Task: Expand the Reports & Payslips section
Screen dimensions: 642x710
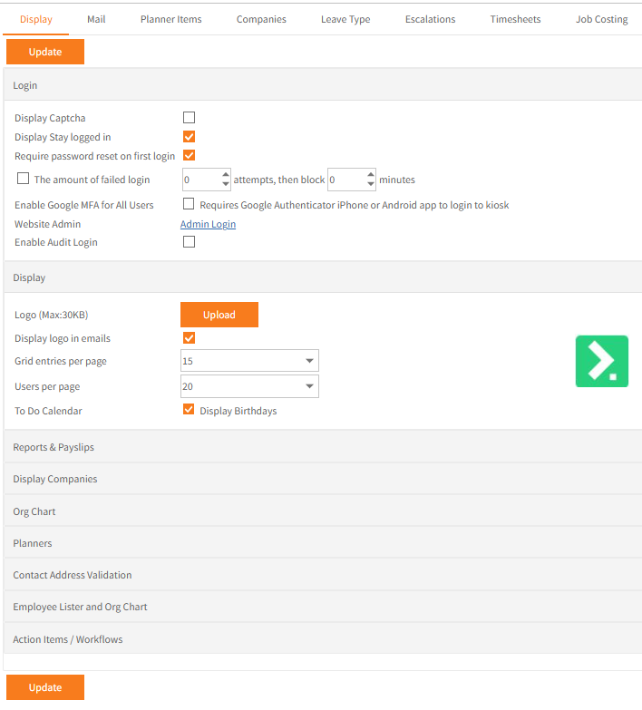Action: [x=53, y=447]
